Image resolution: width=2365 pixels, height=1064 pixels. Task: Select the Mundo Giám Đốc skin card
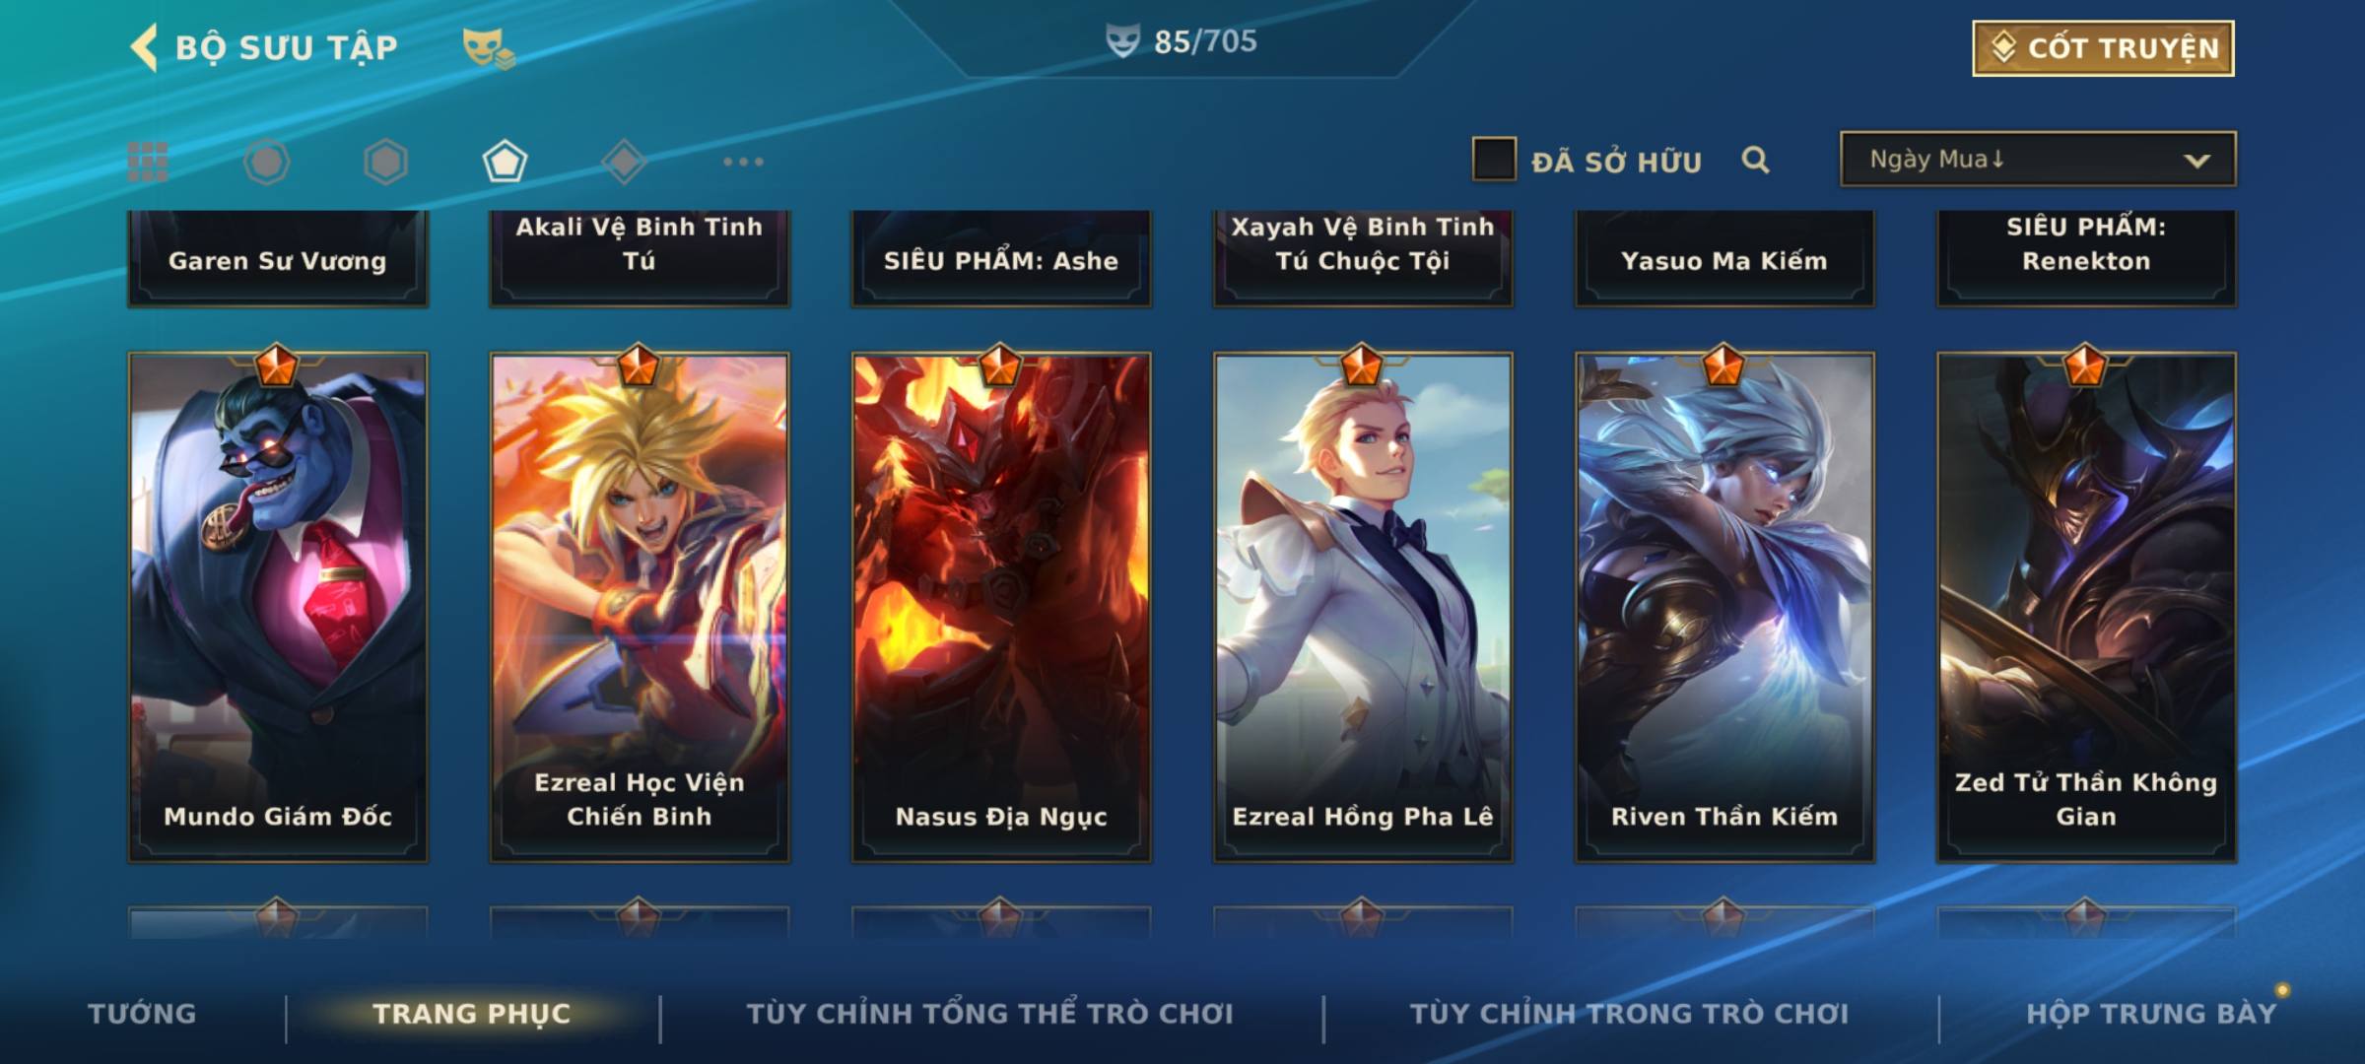278,607
